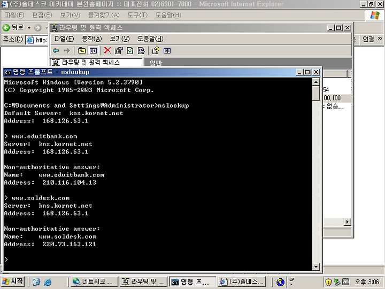Click red X Delete icon in MMC toolbar

click(x=107, y=50)
